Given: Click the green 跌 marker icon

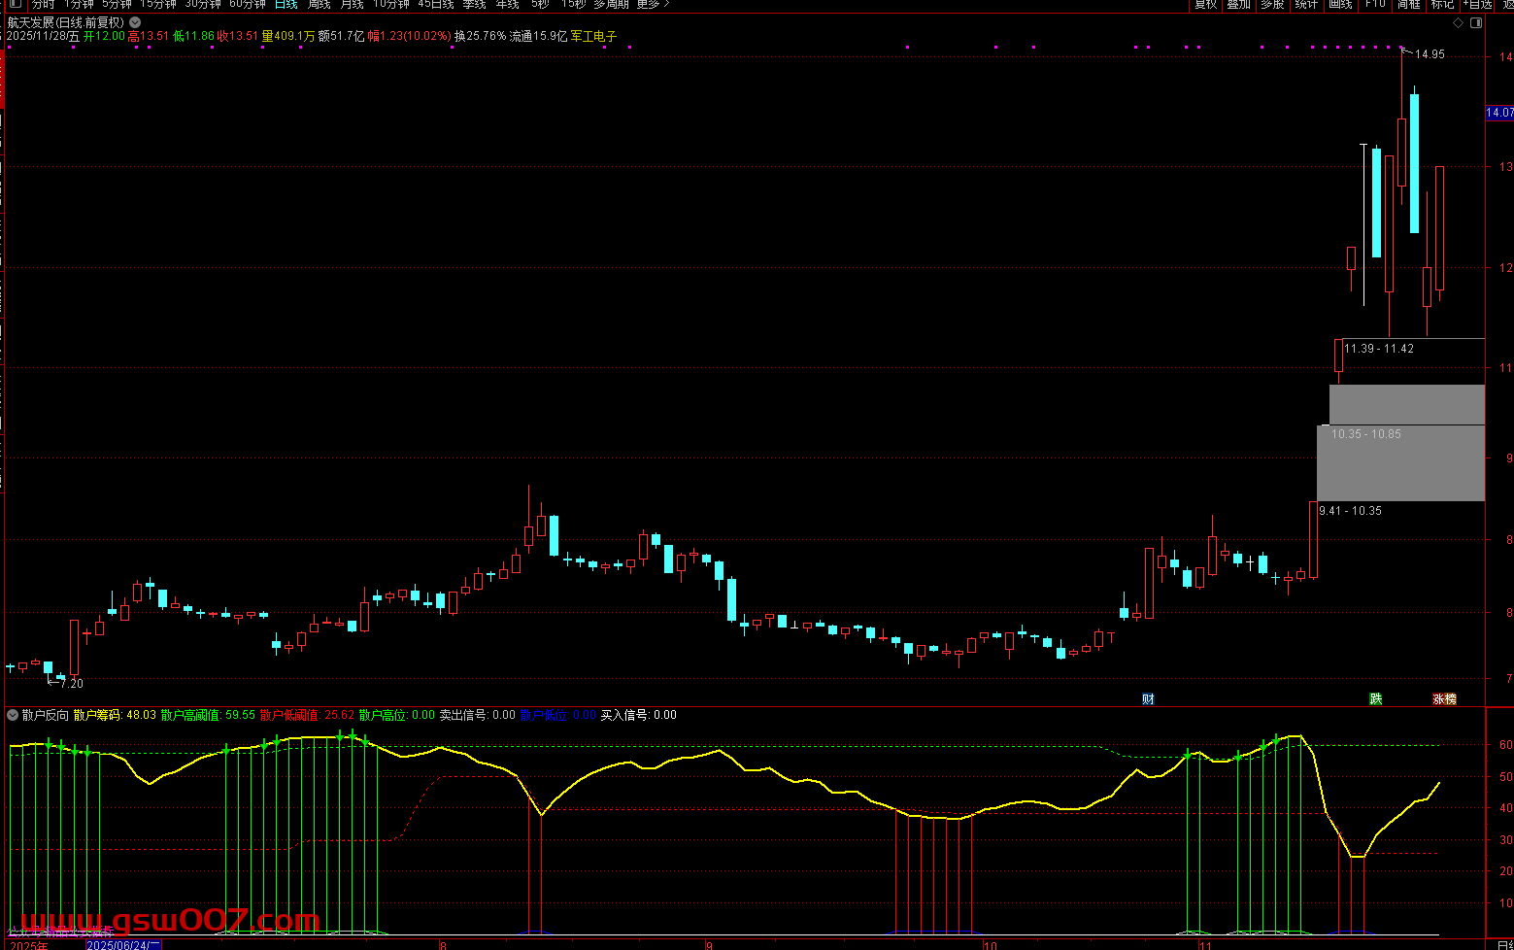Looking at the screenshot, I should 1375,698.
